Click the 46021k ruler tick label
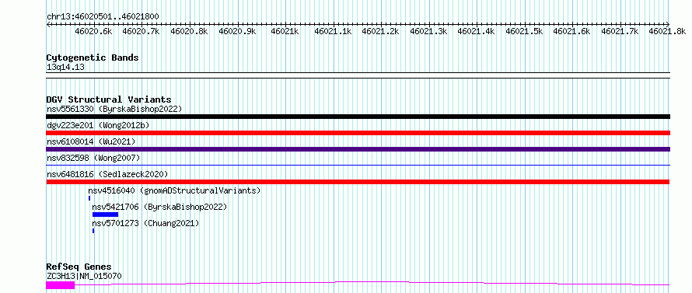Screen dimensions: 692x293 click(x=285, y=31)
